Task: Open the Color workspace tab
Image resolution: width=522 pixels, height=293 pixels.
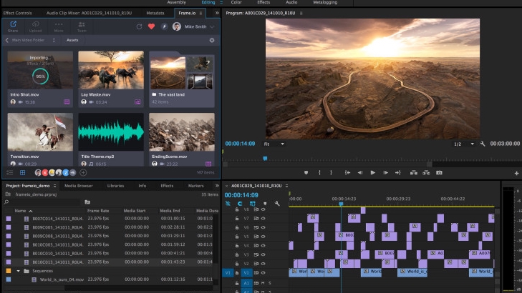Action: click(236, 3)
